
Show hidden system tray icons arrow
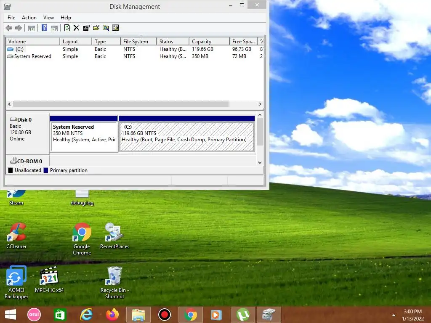point(394,315)
